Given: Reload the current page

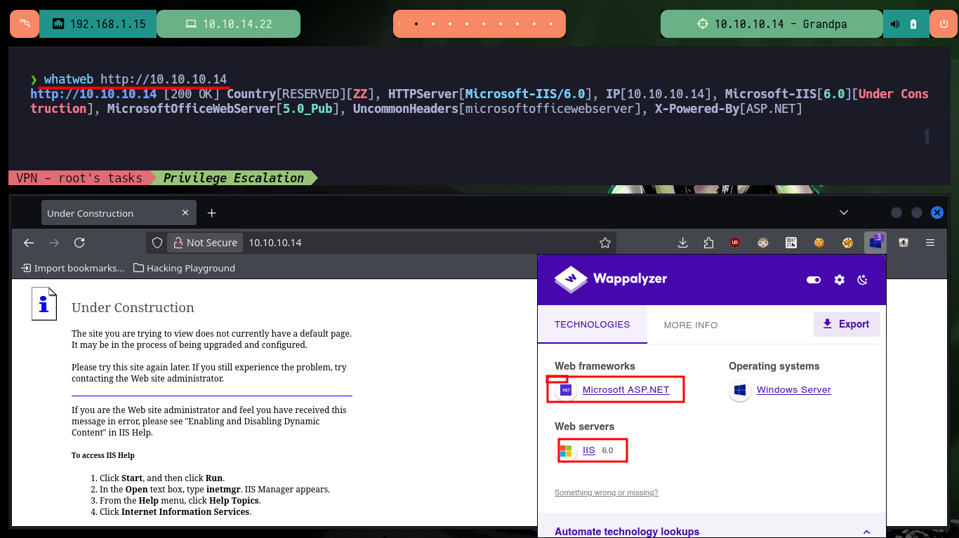Looking at the screenshot, I should pos(79,243).
